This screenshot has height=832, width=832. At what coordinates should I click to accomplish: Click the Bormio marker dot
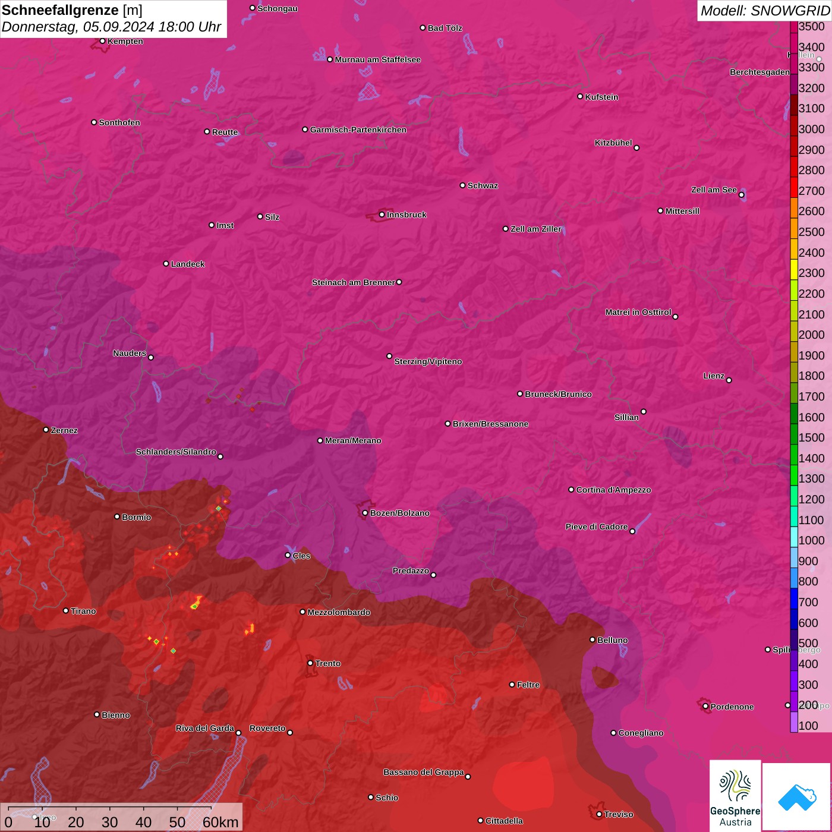click(x=117, y=516)
